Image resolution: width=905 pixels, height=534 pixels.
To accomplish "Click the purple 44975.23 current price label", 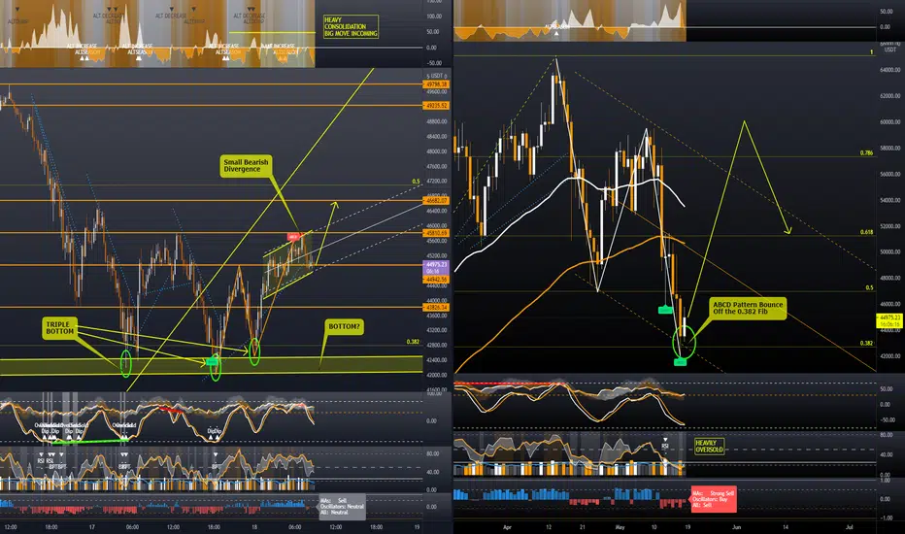I will click(x=436, y=267).
